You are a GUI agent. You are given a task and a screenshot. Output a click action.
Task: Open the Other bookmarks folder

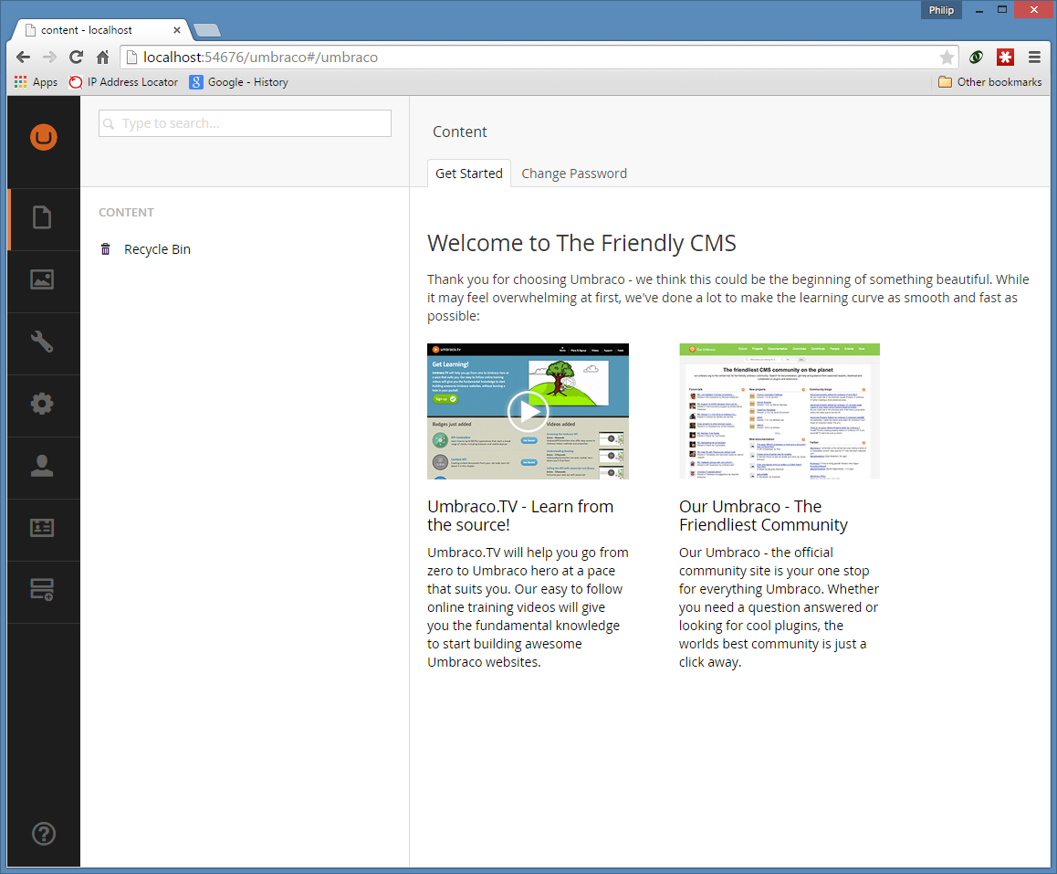990,82
